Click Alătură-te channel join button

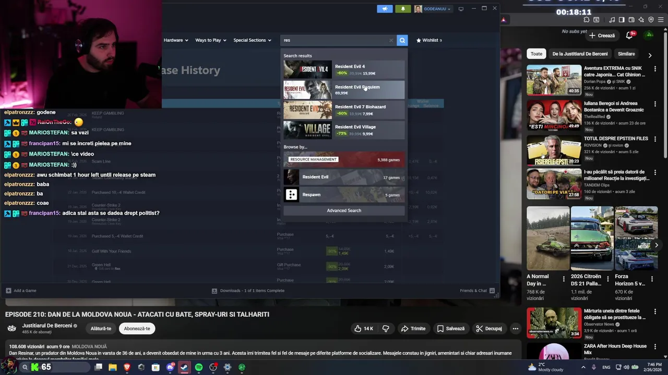(101, 329)
